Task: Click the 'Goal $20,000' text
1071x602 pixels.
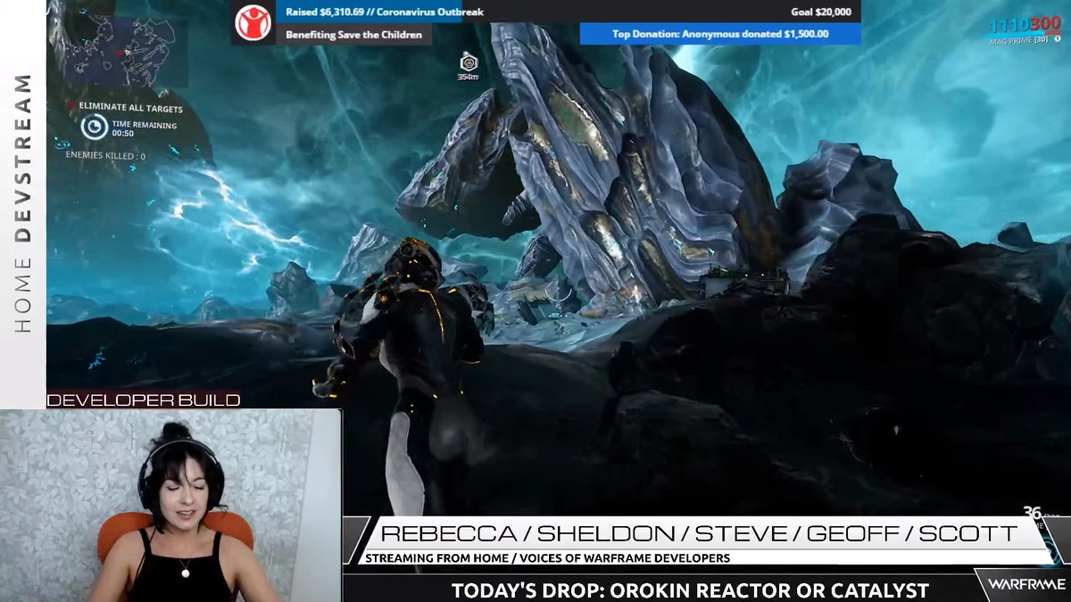Action: click(821, 12)
